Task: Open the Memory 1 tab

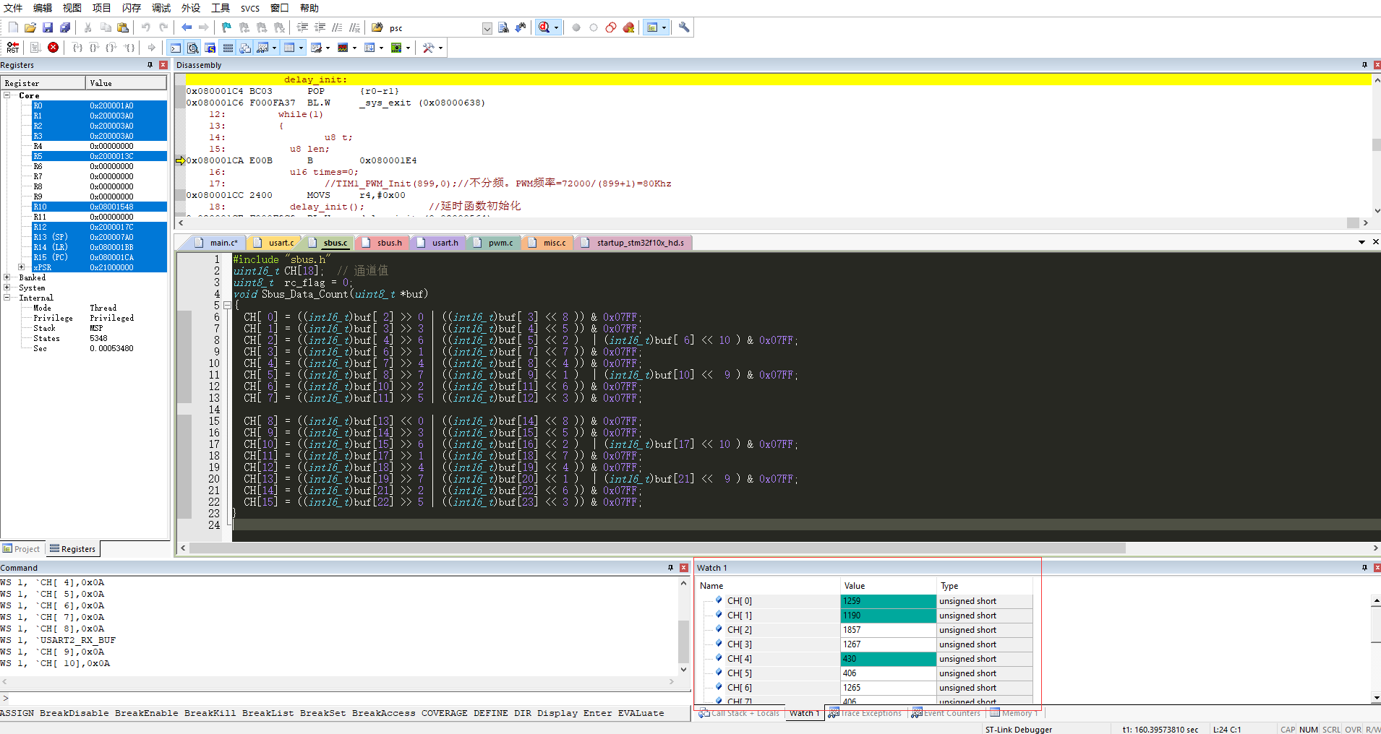Action: tap(1014, 713)
